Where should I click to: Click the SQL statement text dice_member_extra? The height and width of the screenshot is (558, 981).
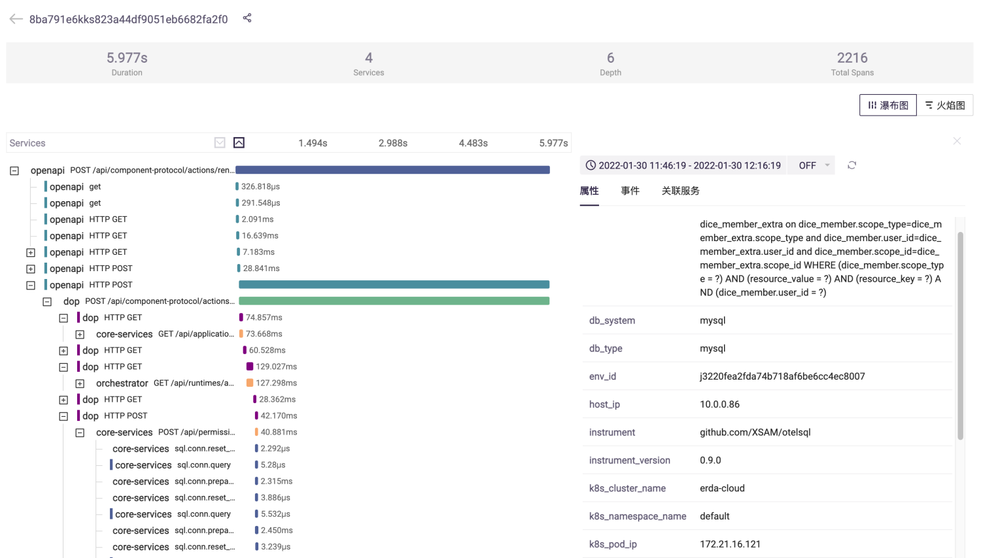(x=821, y=258)
